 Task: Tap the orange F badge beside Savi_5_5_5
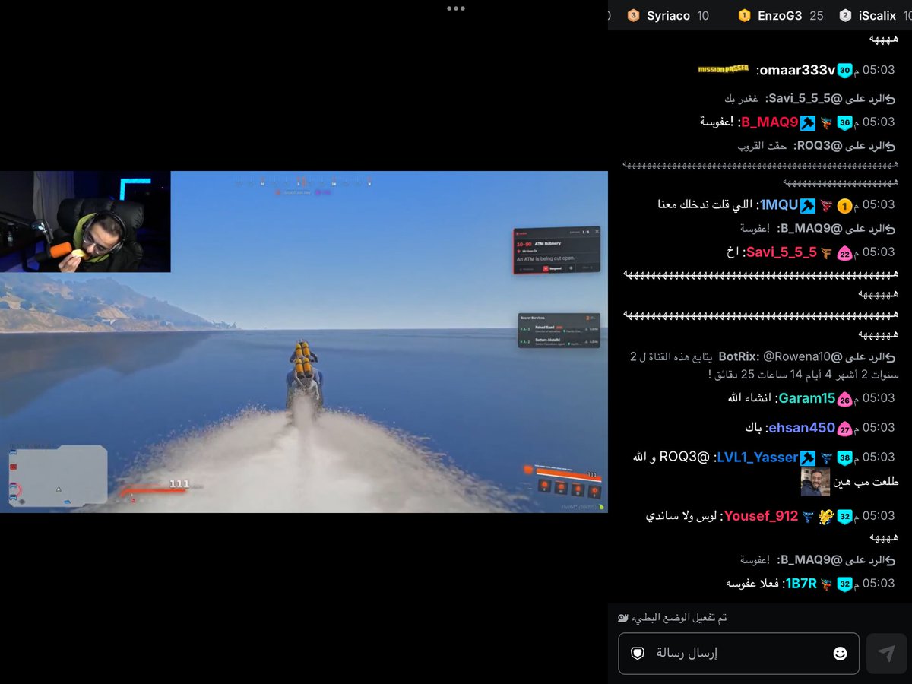click(x=827, y=252)
